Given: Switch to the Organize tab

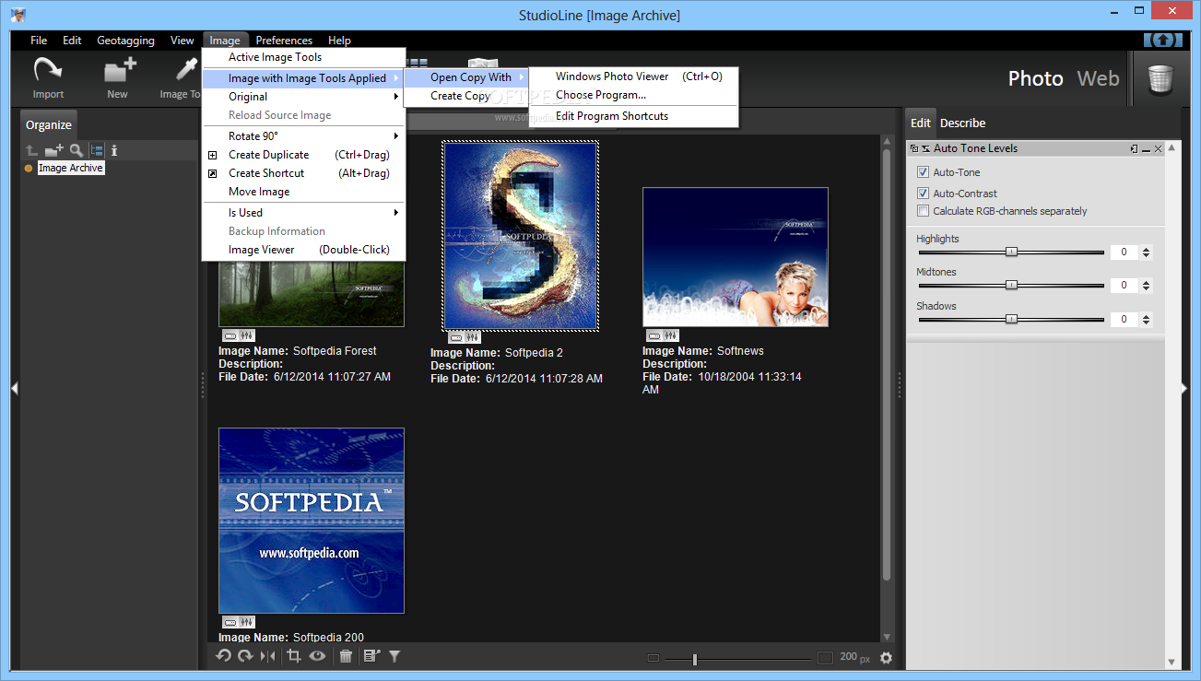Looking at the screenshot, I should click(x=48, y=124).
